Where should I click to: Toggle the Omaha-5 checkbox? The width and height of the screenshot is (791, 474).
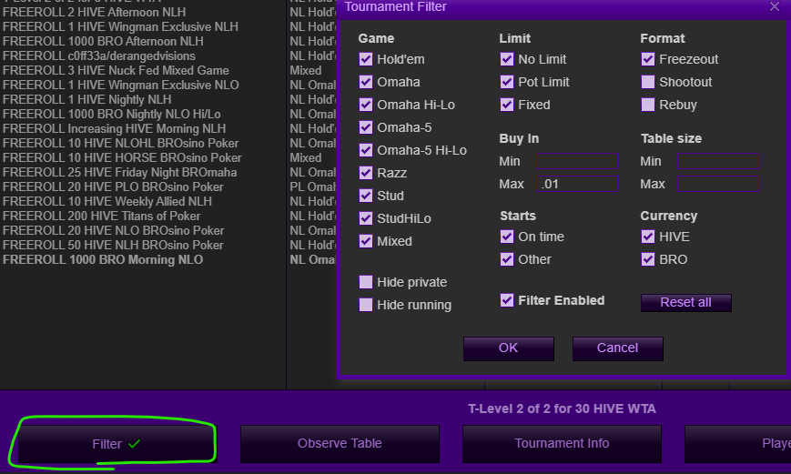click(x=366, y=127)
